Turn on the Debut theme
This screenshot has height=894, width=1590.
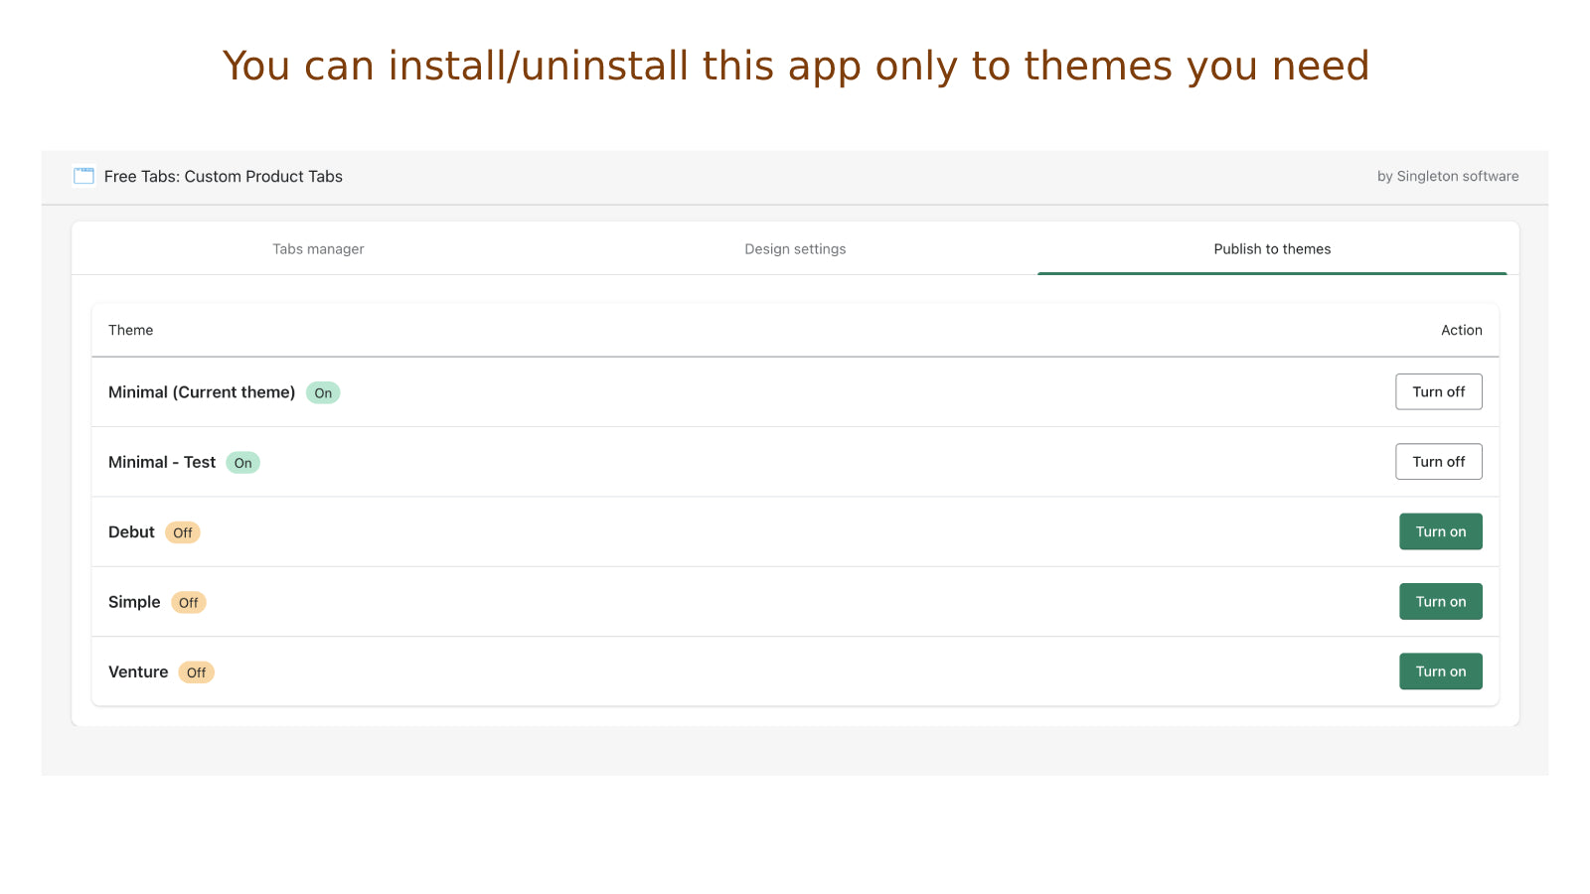coord(1441,531)
